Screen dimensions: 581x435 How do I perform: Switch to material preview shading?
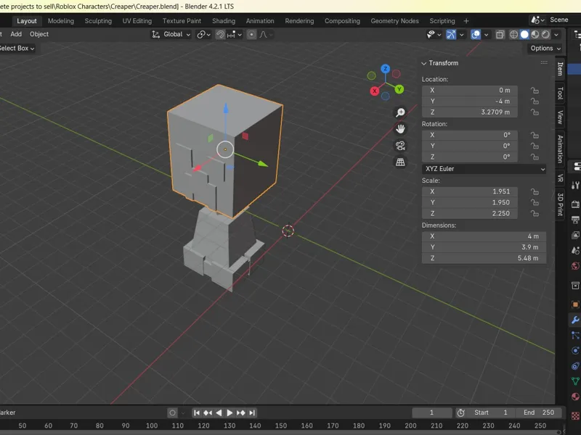pos(535,34)
